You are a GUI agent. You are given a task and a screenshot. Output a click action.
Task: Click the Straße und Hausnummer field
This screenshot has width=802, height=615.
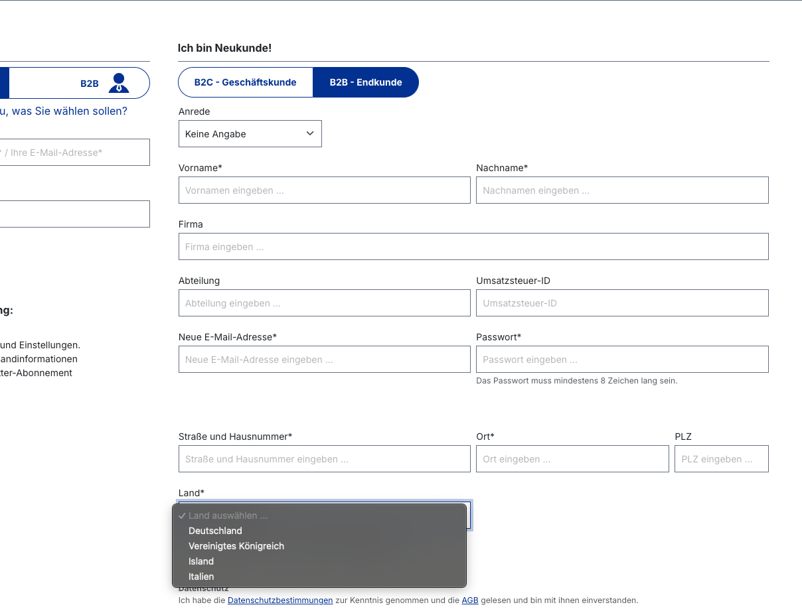(325, 459)
